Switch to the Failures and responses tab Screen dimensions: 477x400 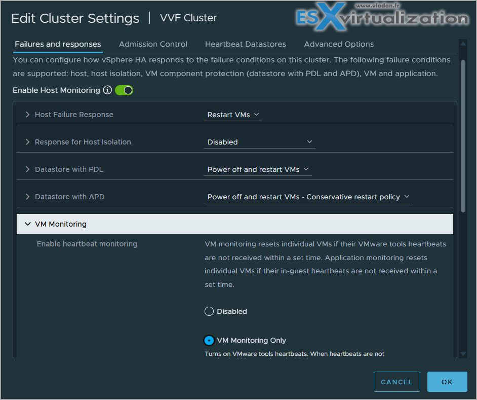click(x=58, y=44)
